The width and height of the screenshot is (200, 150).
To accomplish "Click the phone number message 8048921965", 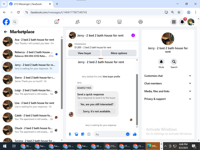I will click(84, 88).
